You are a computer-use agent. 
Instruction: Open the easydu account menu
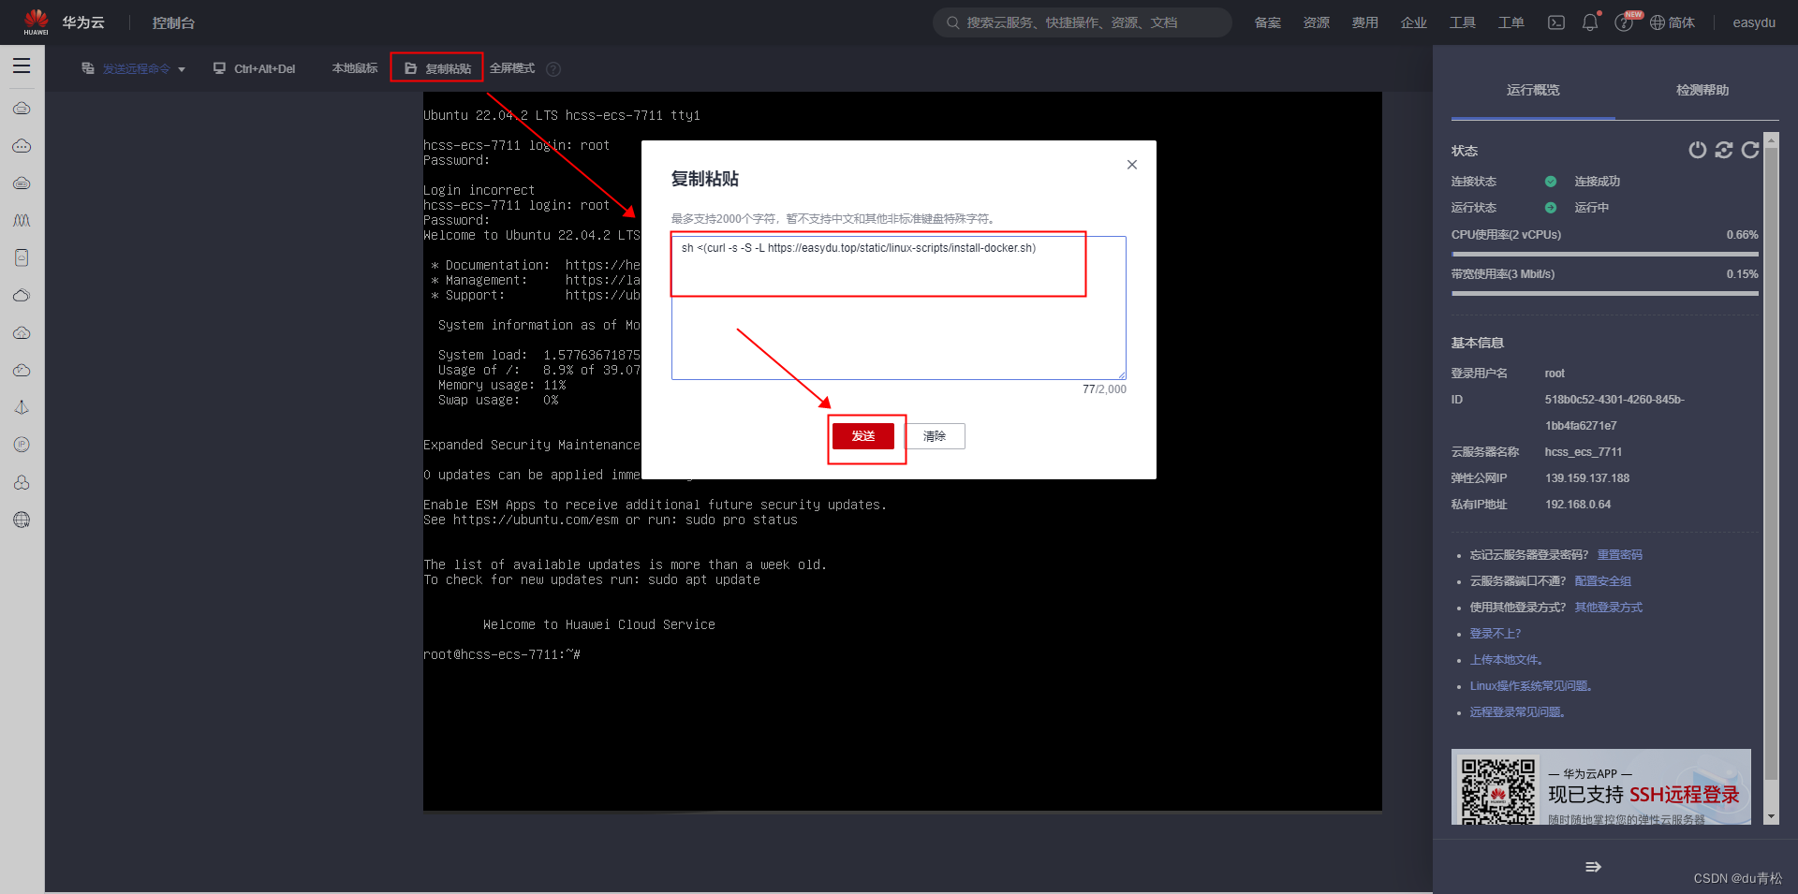tap(1754, 22)
